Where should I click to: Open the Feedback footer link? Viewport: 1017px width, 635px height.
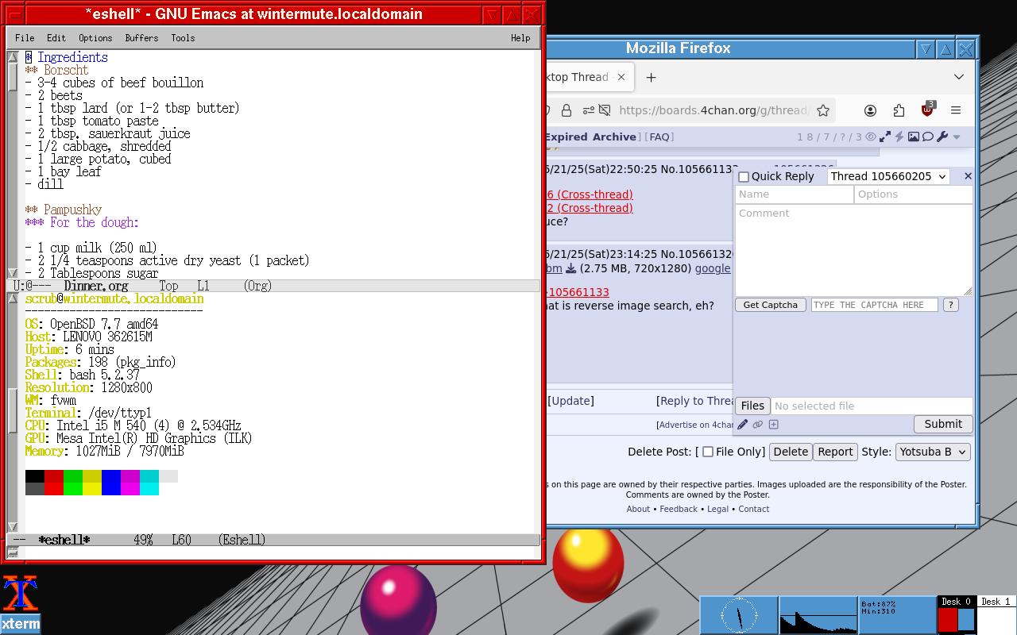[x=679, y=509]
